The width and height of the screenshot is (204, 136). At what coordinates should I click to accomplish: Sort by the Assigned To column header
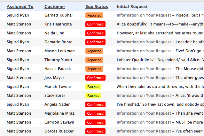(x=20, y=6)
